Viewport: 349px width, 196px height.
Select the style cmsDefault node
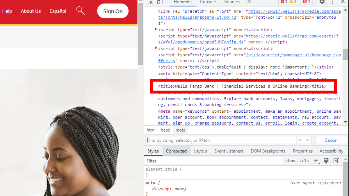[246, 67]
